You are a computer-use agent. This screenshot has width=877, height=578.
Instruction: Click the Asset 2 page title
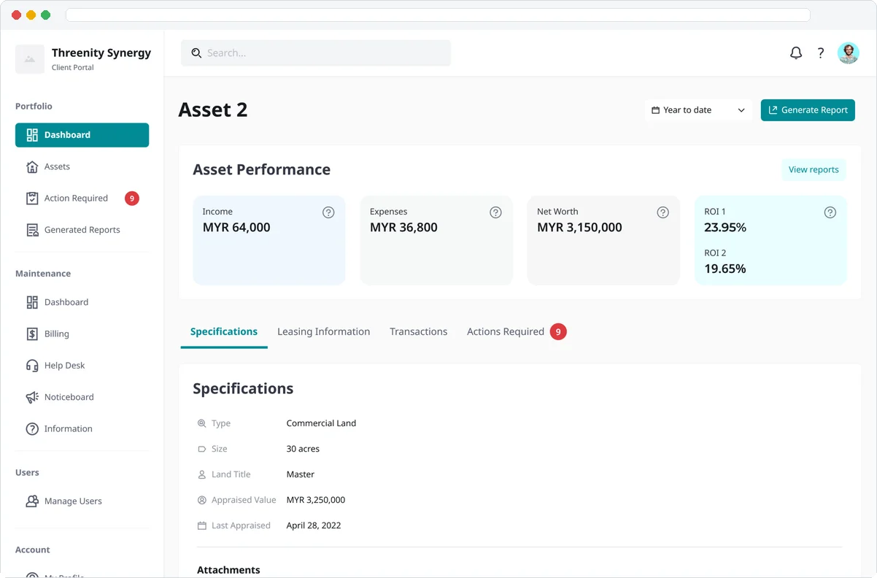click(213, 110)
